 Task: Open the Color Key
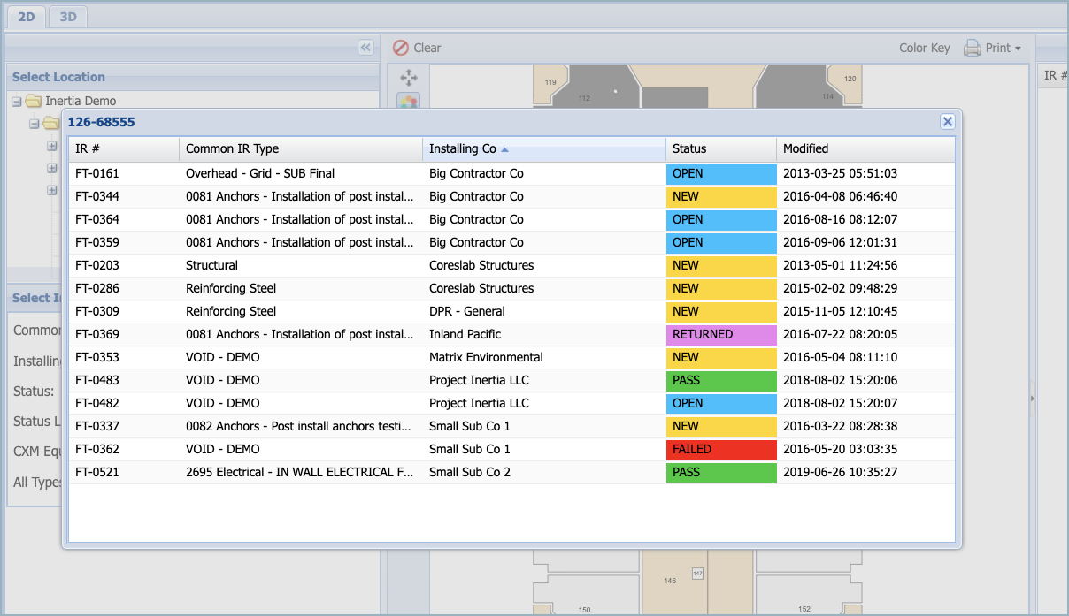[925, 48]
